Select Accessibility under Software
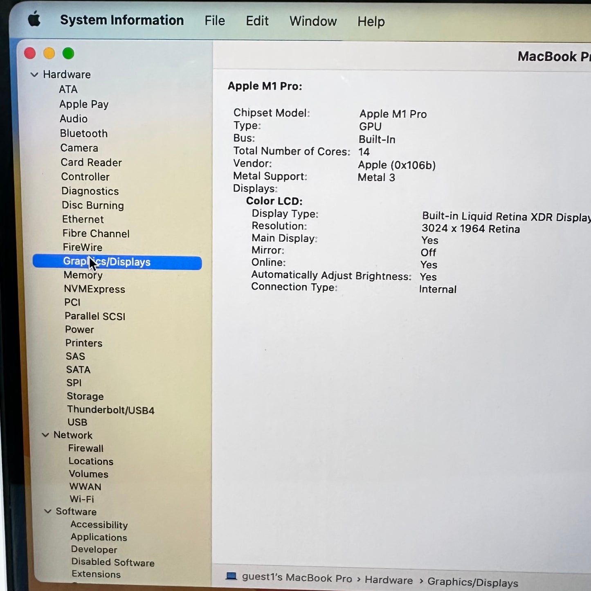Image resolution: width=591 pixels, height=591 pixels. point(99,525)
